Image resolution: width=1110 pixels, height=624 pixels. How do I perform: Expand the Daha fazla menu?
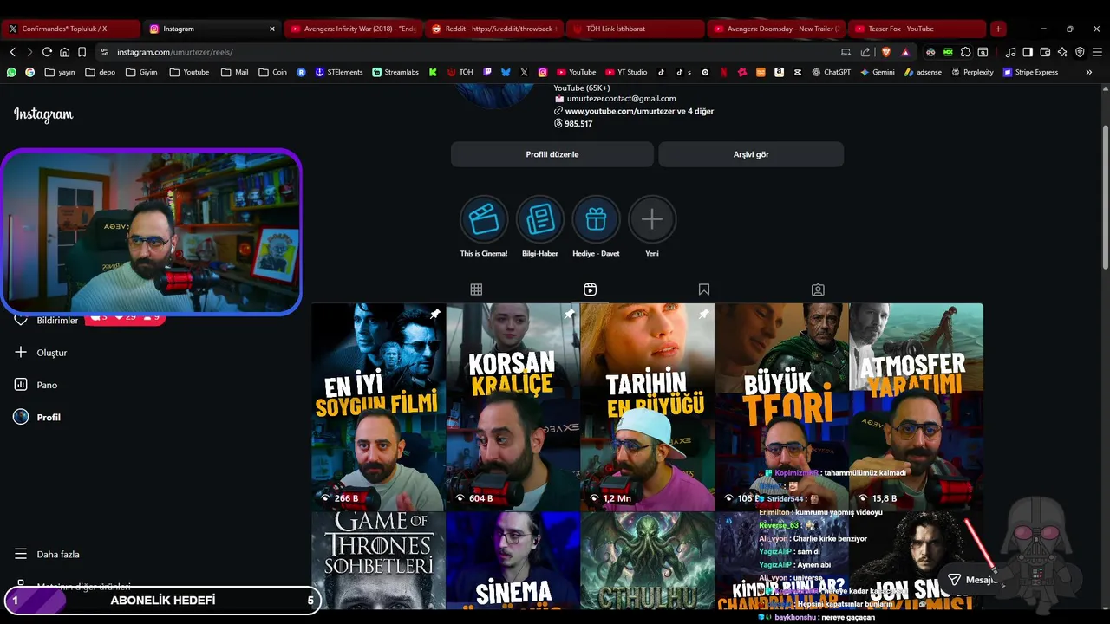coord(48,554)
